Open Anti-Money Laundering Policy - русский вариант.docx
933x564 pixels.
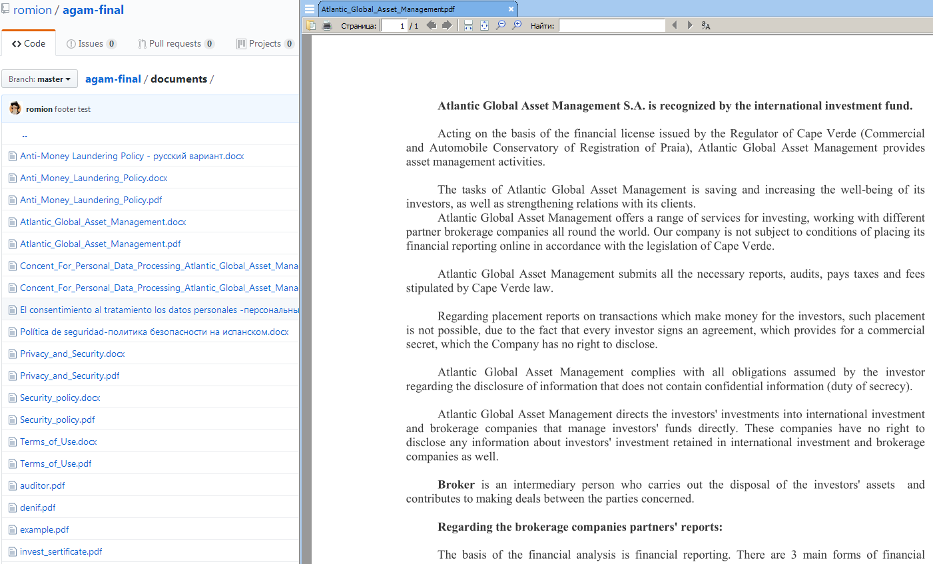pos(132,156)
